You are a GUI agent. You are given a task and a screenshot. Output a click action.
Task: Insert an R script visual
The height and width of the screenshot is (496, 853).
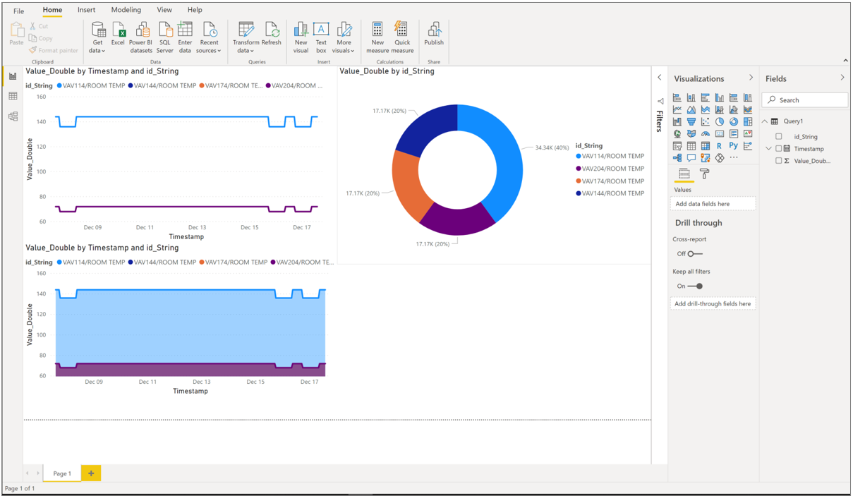point(720,146)
